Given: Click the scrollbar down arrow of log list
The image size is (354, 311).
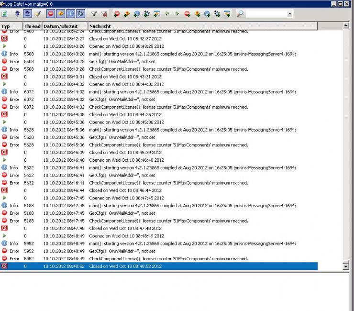Looking at the screenshot, I should coord(346,266).
